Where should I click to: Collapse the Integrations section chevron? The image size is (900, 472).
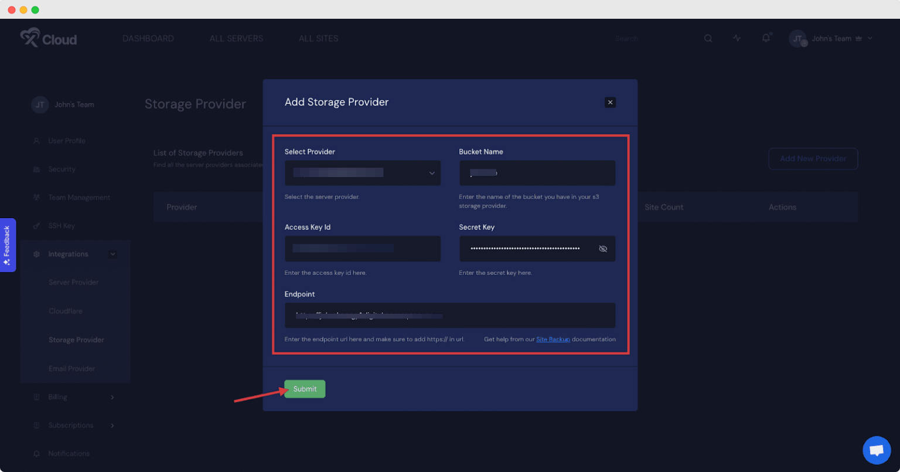pyautogui.click(x=112, y=254)
